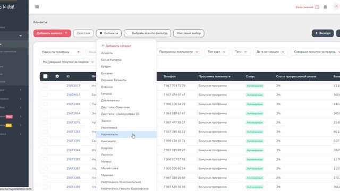Select segment Михайловка
This screenshot has height=191, width=340.
coord(126,168)
